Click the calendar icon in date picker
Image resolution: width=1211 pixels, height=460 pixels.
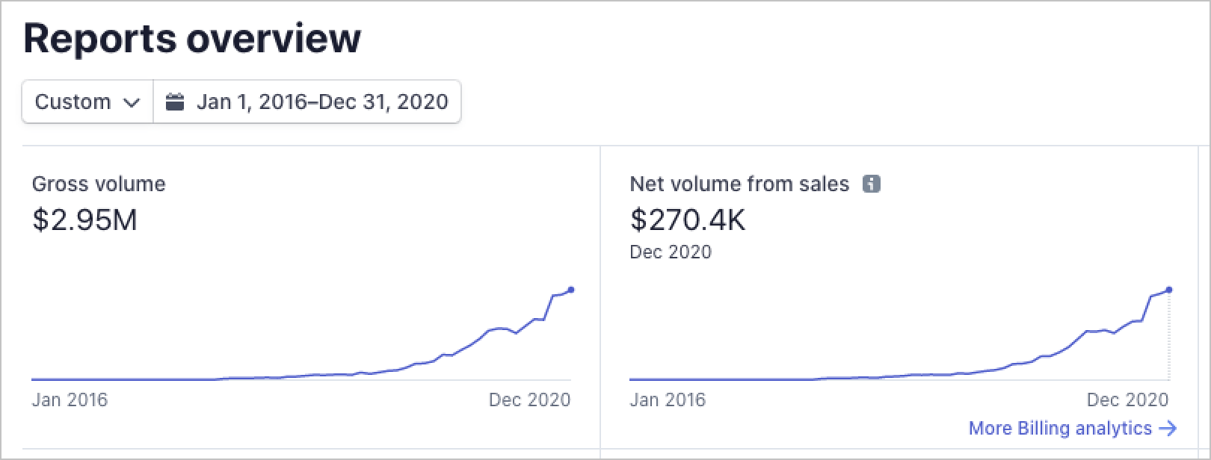coord(175,102)
